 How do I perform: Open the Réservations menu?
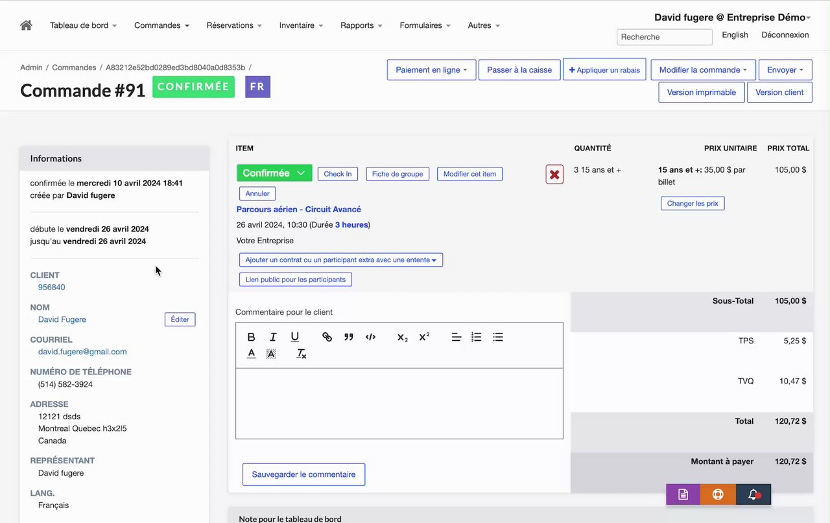pyautogui.click(x=234, y=25)
